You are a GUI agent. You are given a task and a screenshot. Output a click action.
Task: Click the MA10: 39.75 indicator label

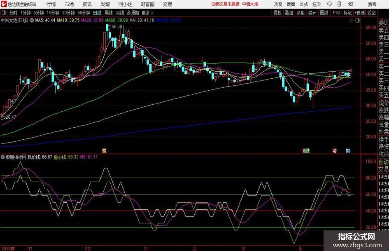click(68, 20)
